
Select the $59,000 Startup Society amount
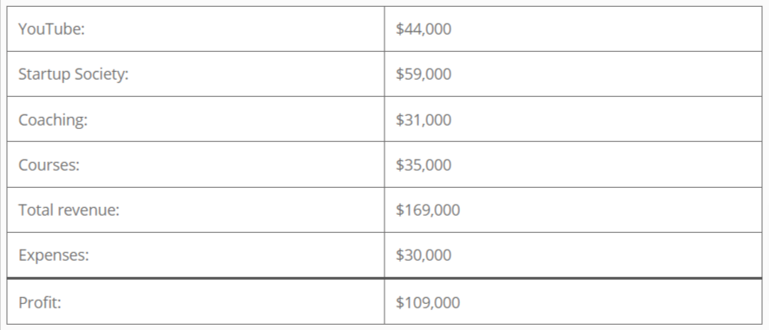coord(424,74)
